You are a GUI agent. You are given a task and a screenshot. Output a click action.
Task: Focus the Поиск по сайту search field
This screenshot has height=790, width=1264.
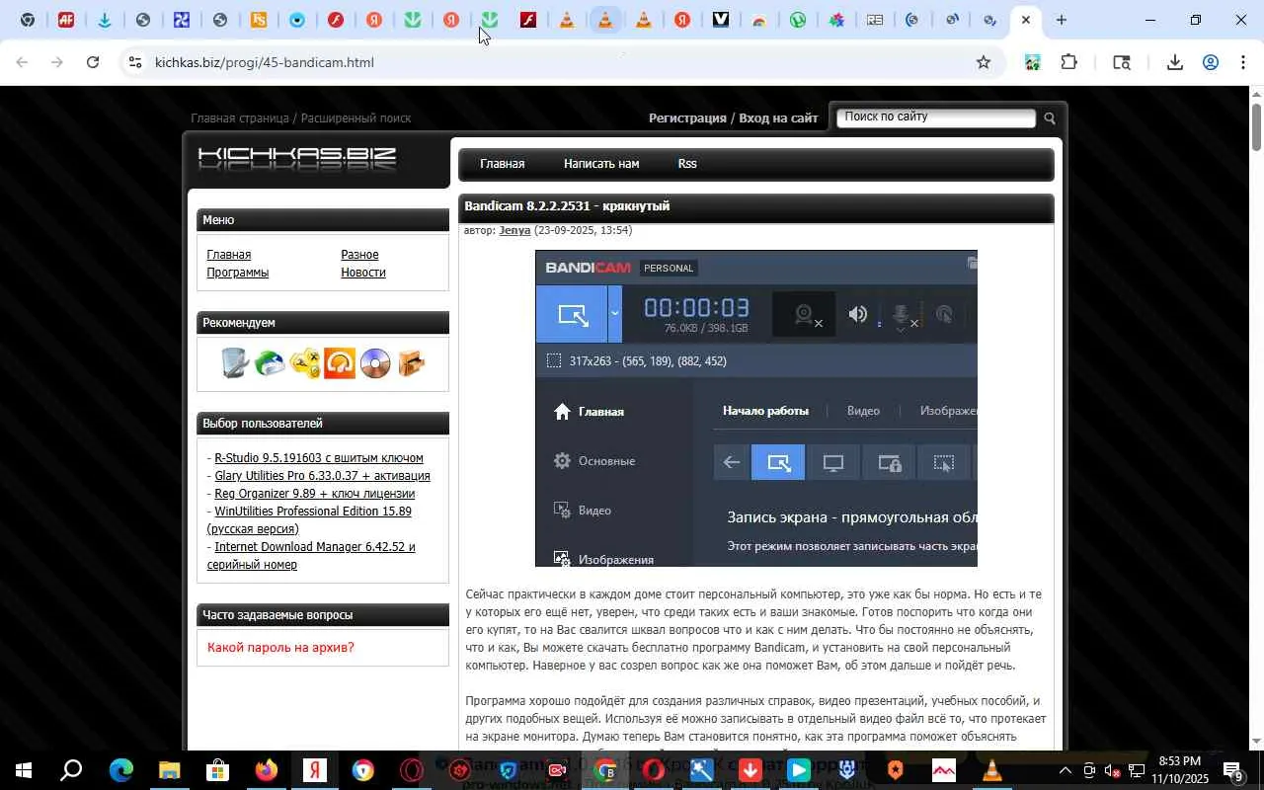pyautogui.click(x=935, y=118)
